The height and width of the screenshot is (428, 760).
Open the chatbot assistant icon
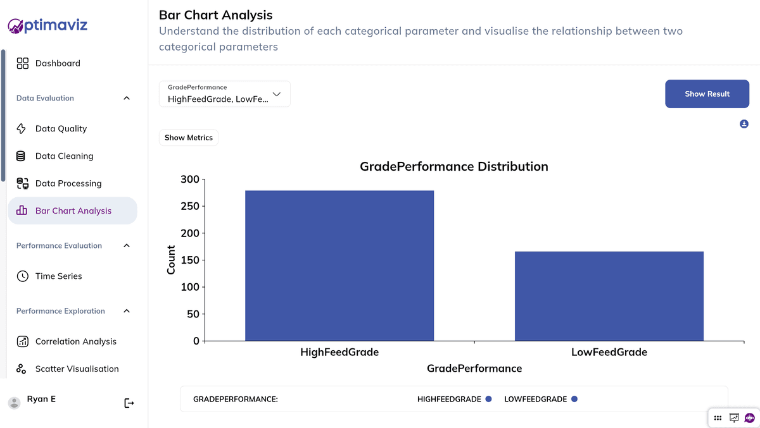click(x=750, y=418)
